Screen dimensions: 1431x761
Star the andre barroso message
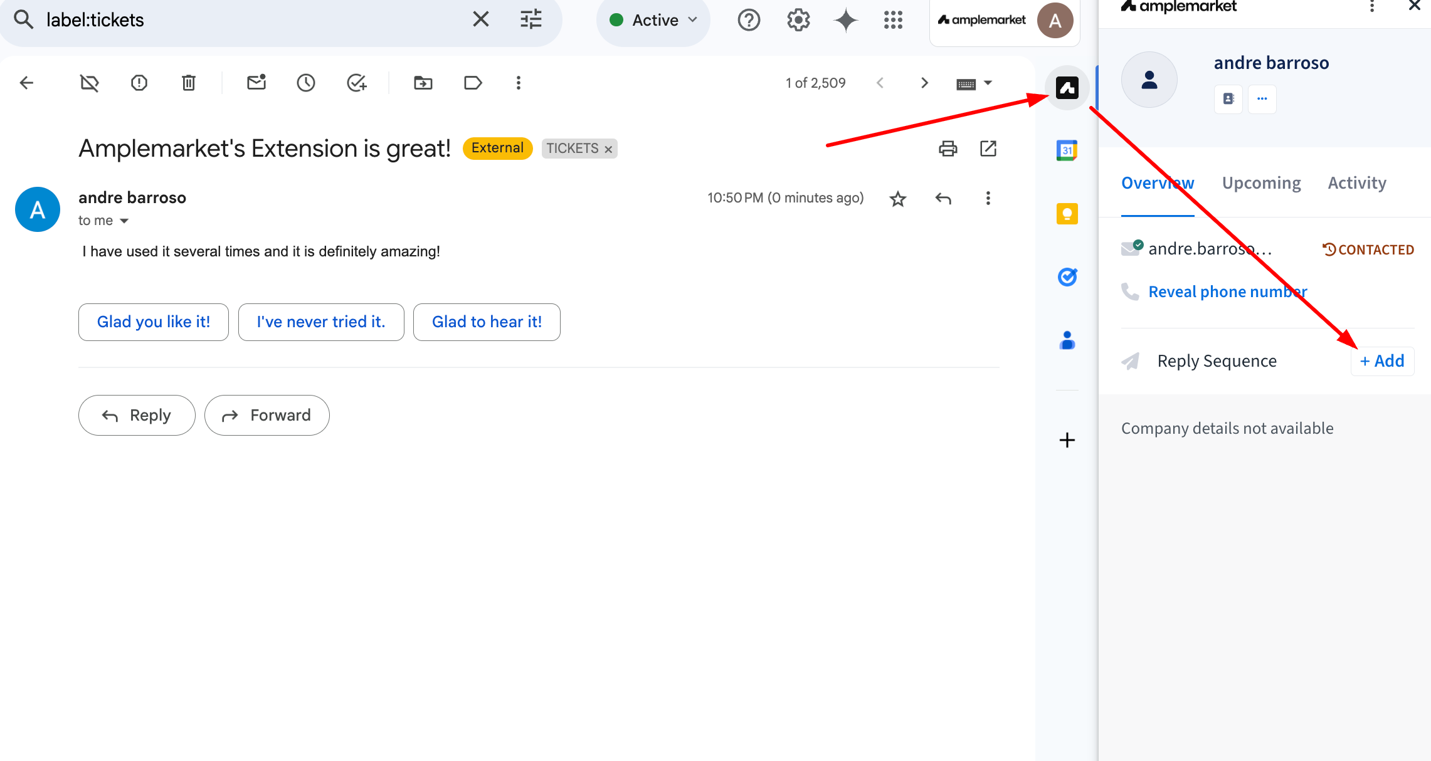(x=898, y=199)
